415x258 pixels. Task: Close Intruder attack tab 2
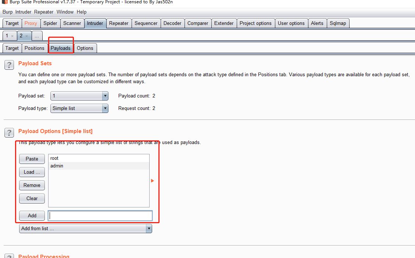pyautogui.click(x=26, y=36)
